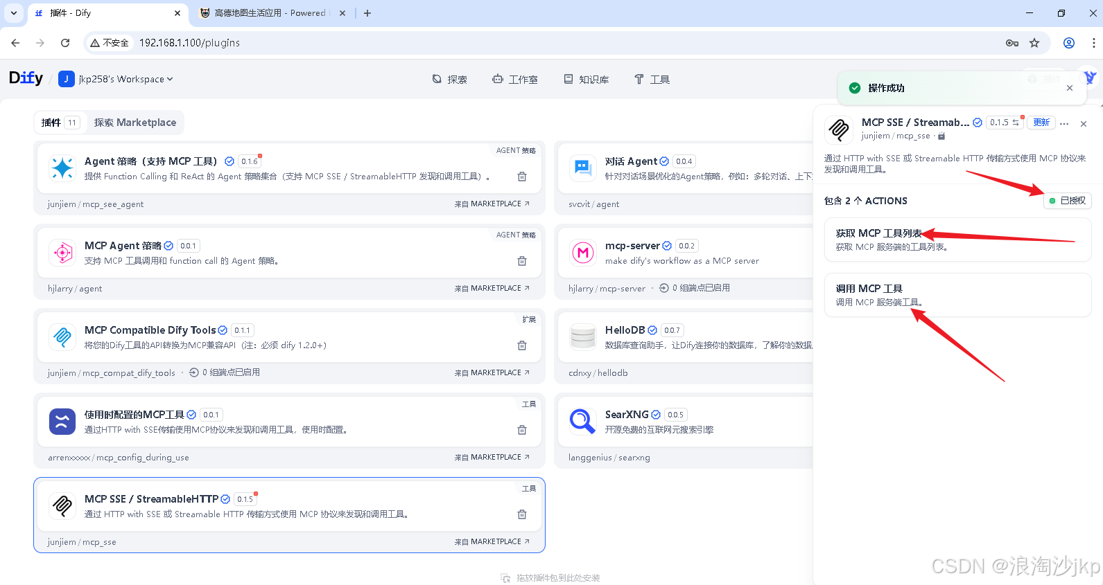Select the 插件 tab with count 11
The height and width of the screenshot is (585, 1103).
(x=61, y=123)
